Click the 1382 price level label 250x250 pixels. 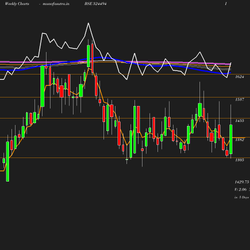point(239,139)
